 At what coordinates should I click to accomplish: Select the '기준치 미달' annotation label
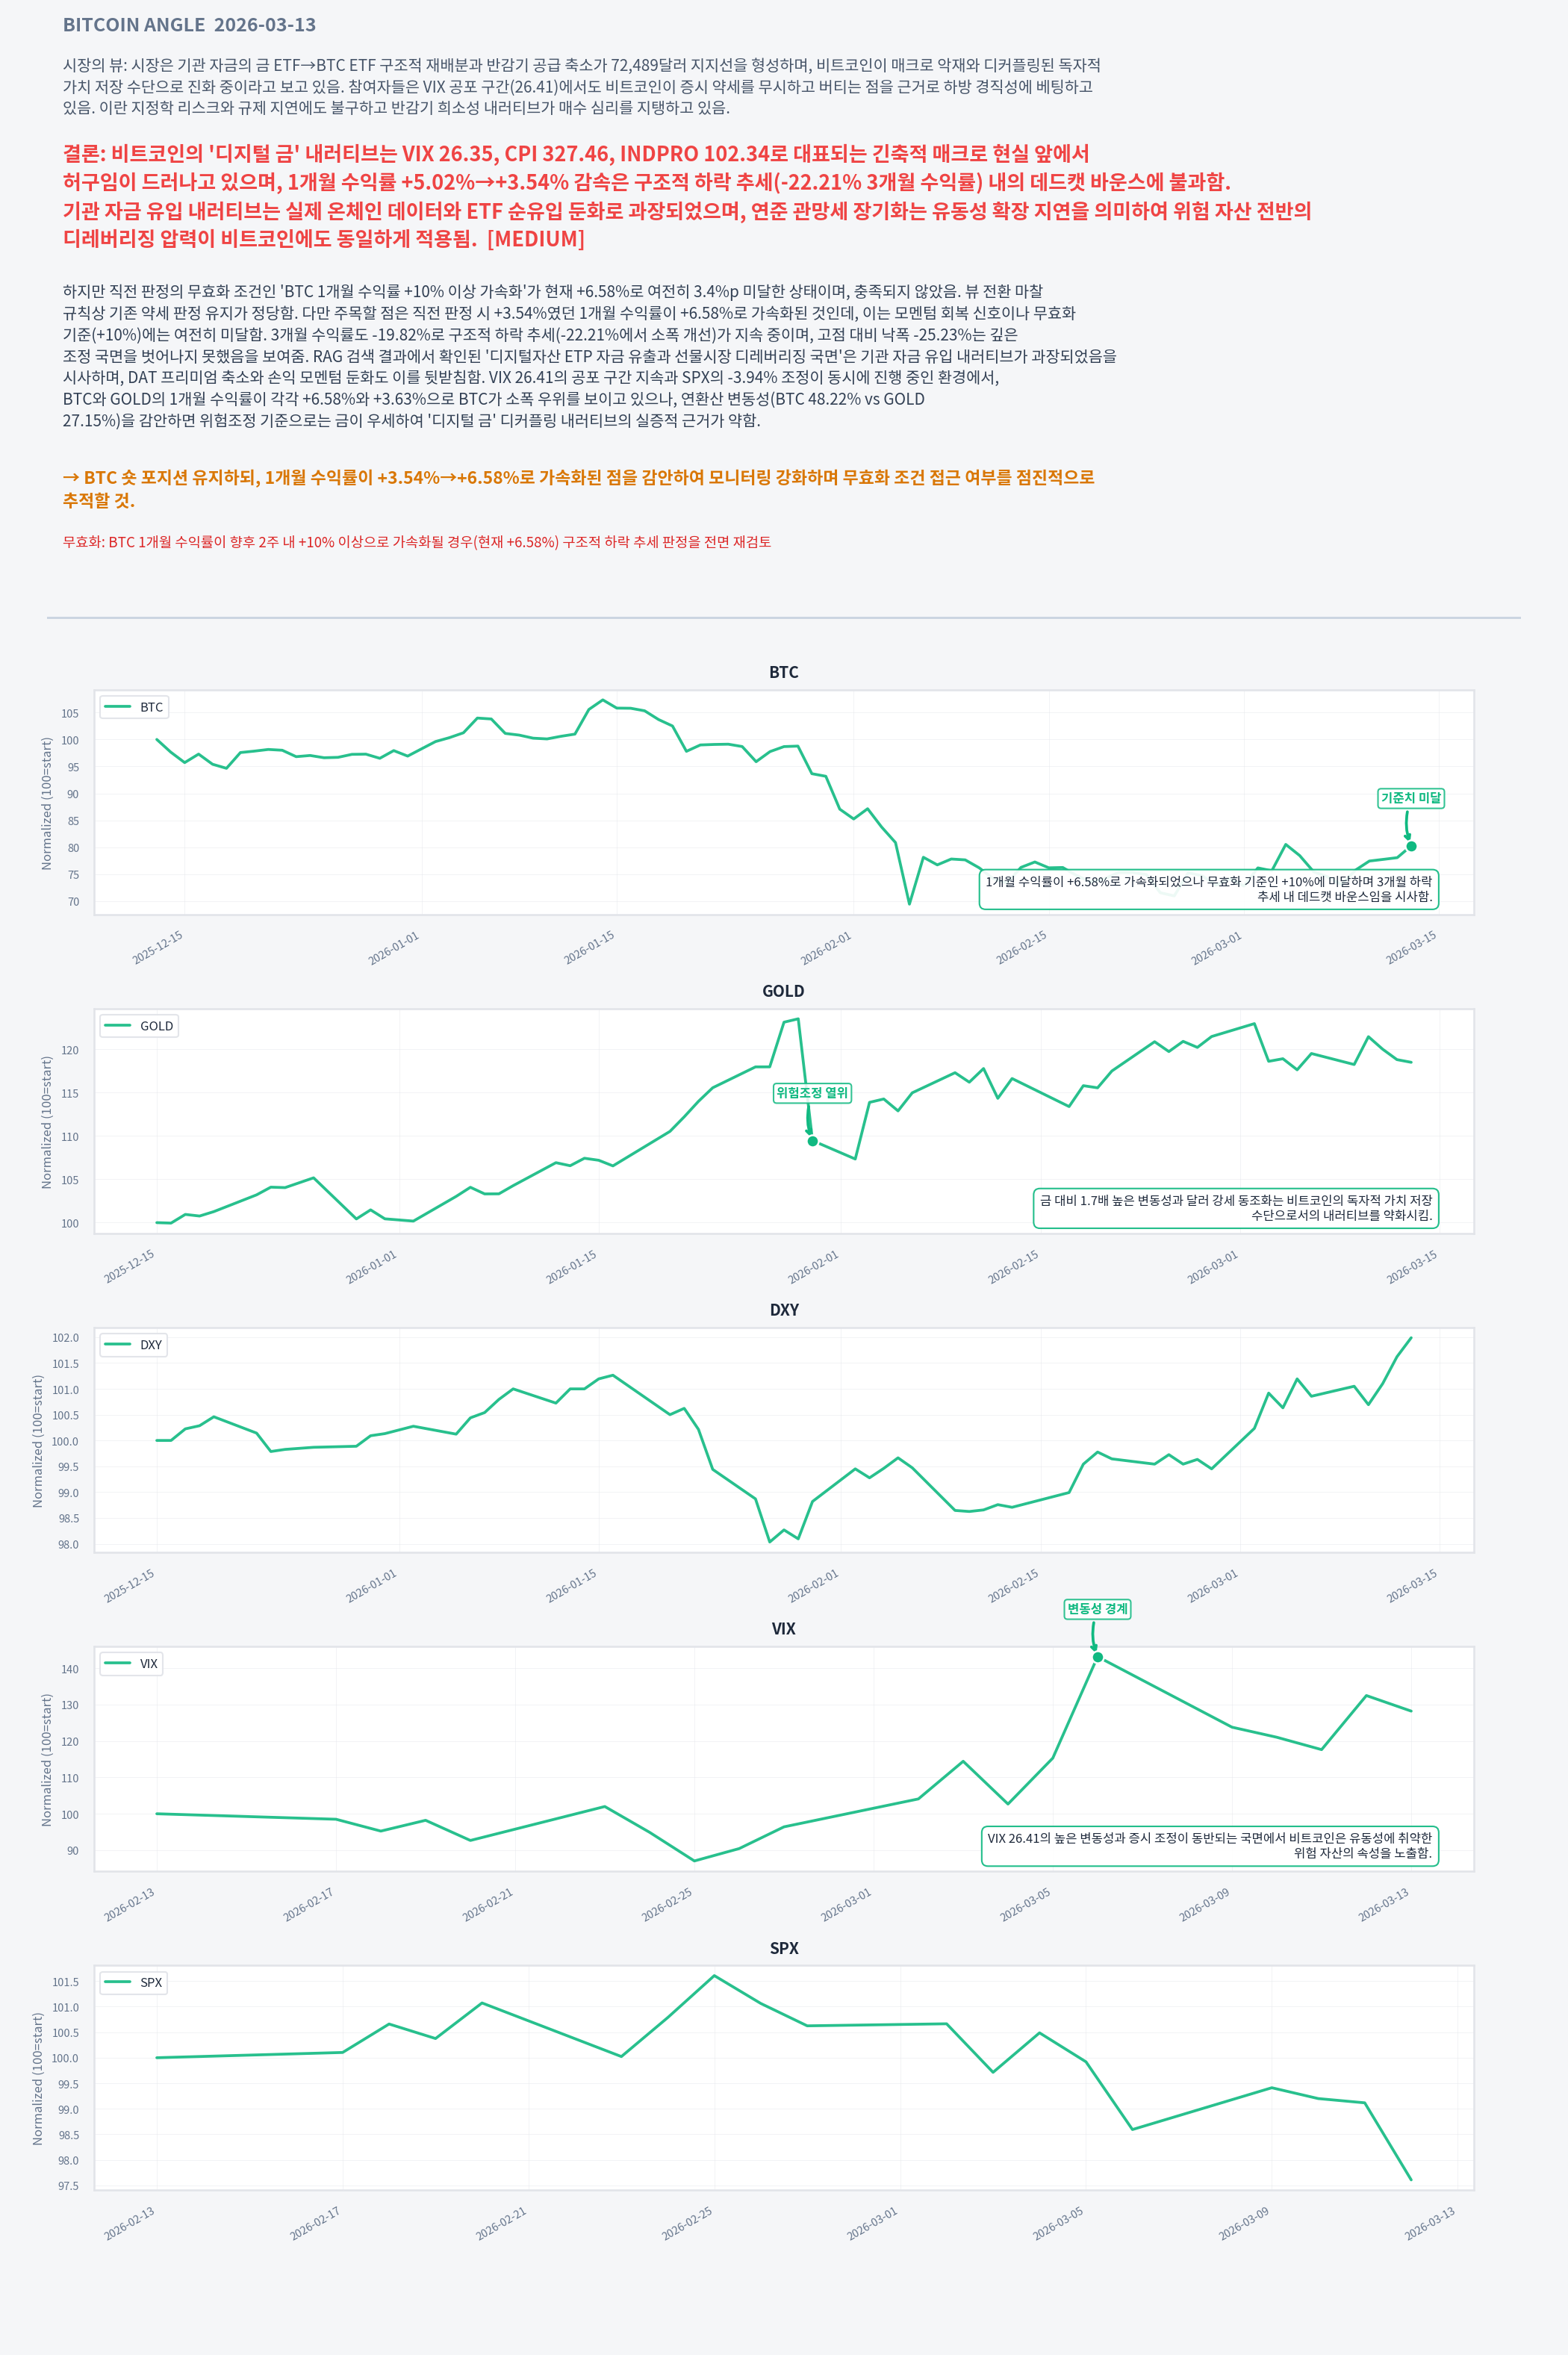click(x=1410, y=798)
